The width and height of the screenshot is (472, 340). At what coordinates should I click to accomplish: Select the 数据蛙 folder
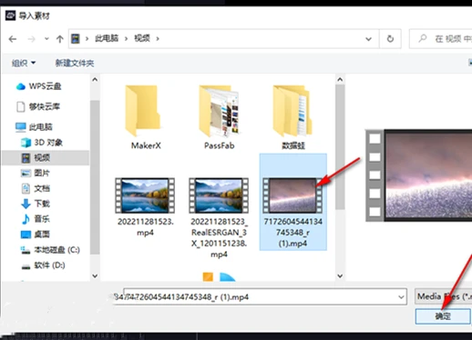click(292, 117)
